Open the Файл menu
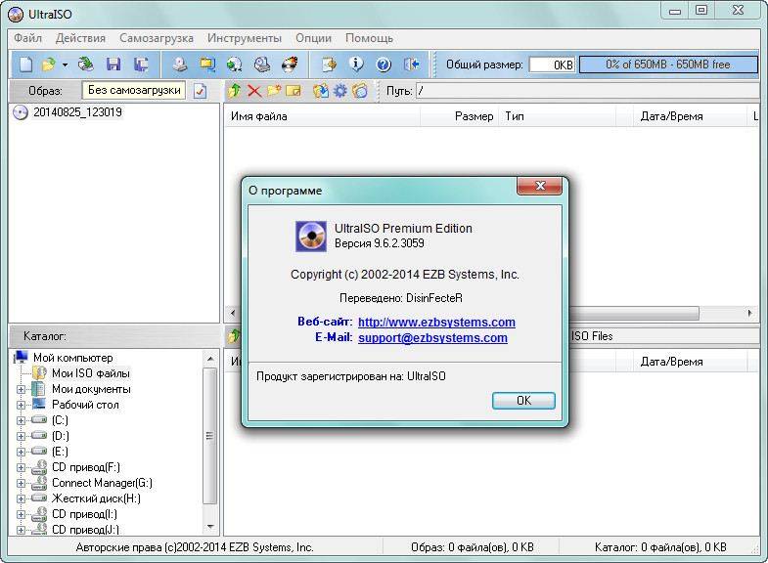The image size is (768, 563). 28,38
